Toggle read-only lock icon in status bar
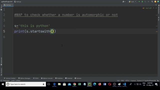 (158, 80)
